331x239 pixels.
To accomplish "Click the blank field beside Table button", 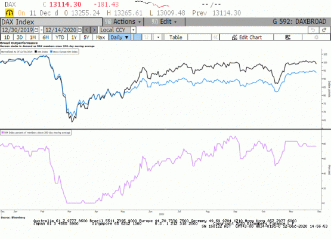I will pyautogui.click(x=199, y=37).
